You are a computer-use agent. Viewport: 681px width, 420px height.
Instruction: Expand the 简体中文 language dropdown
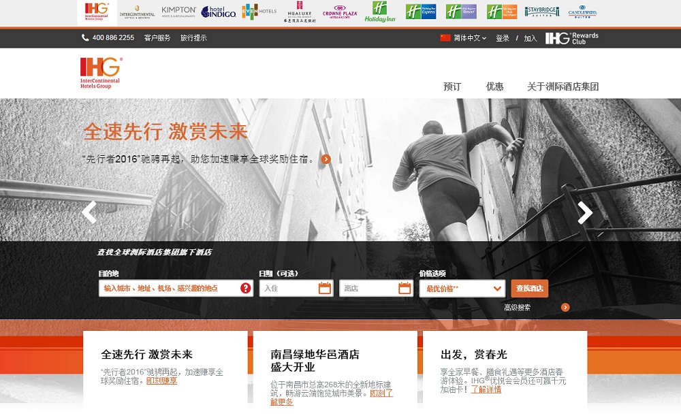click(x=469, y=38)
